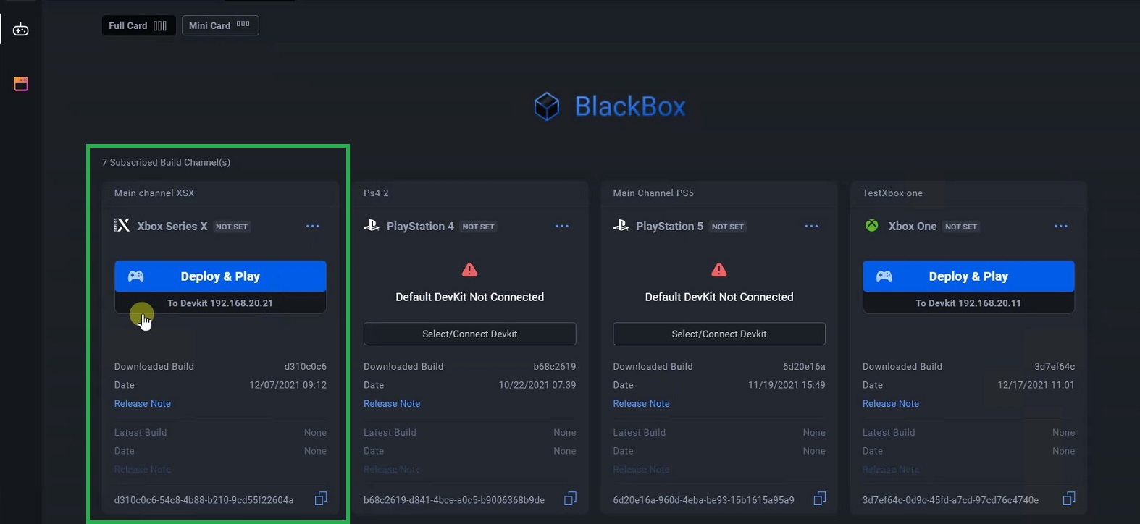Viewport: 1140px width, 524px height.
Task: Select/Connect Devkit for PlayStation 5
Action: pos(719,334)
